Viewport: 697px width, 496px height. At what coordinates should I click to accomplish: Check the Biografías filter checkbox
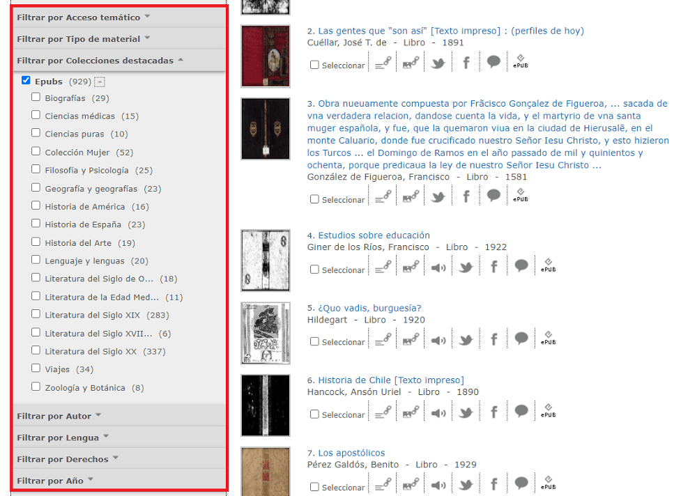[36, 97]
